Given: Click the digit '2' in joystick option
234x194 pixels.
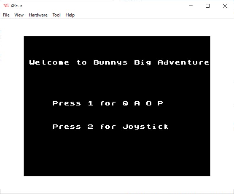Looking at the screenshot, I should (90, 127).
